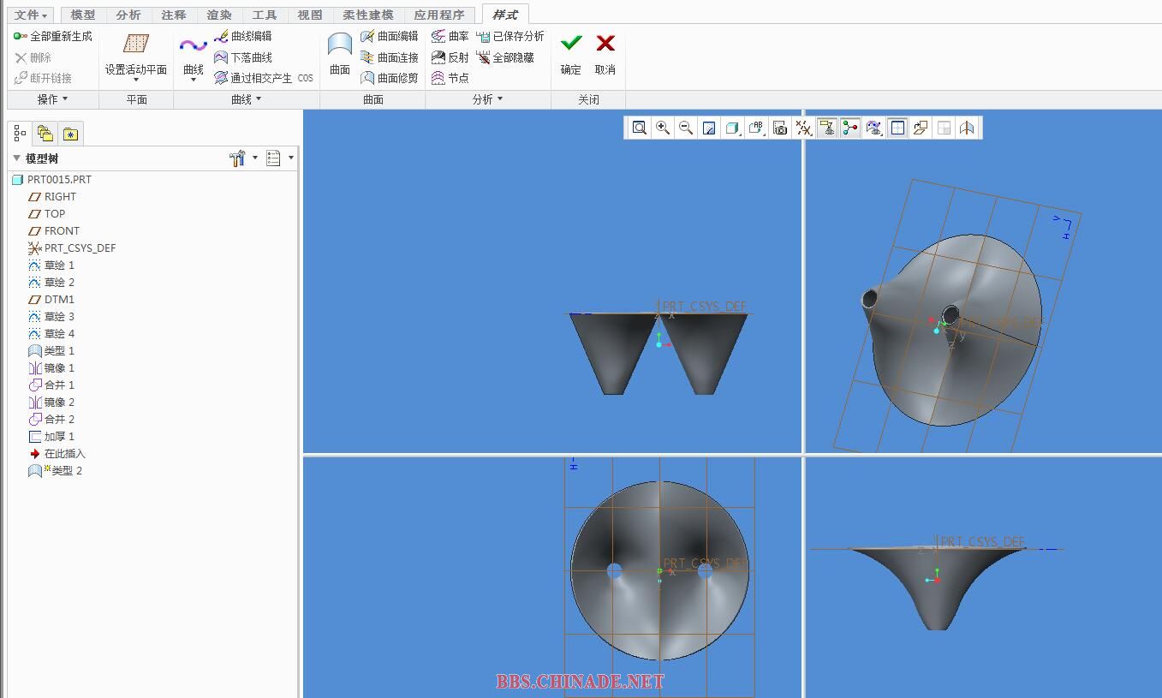Select 加厚 1 in the model tree

tap(59, 436)
